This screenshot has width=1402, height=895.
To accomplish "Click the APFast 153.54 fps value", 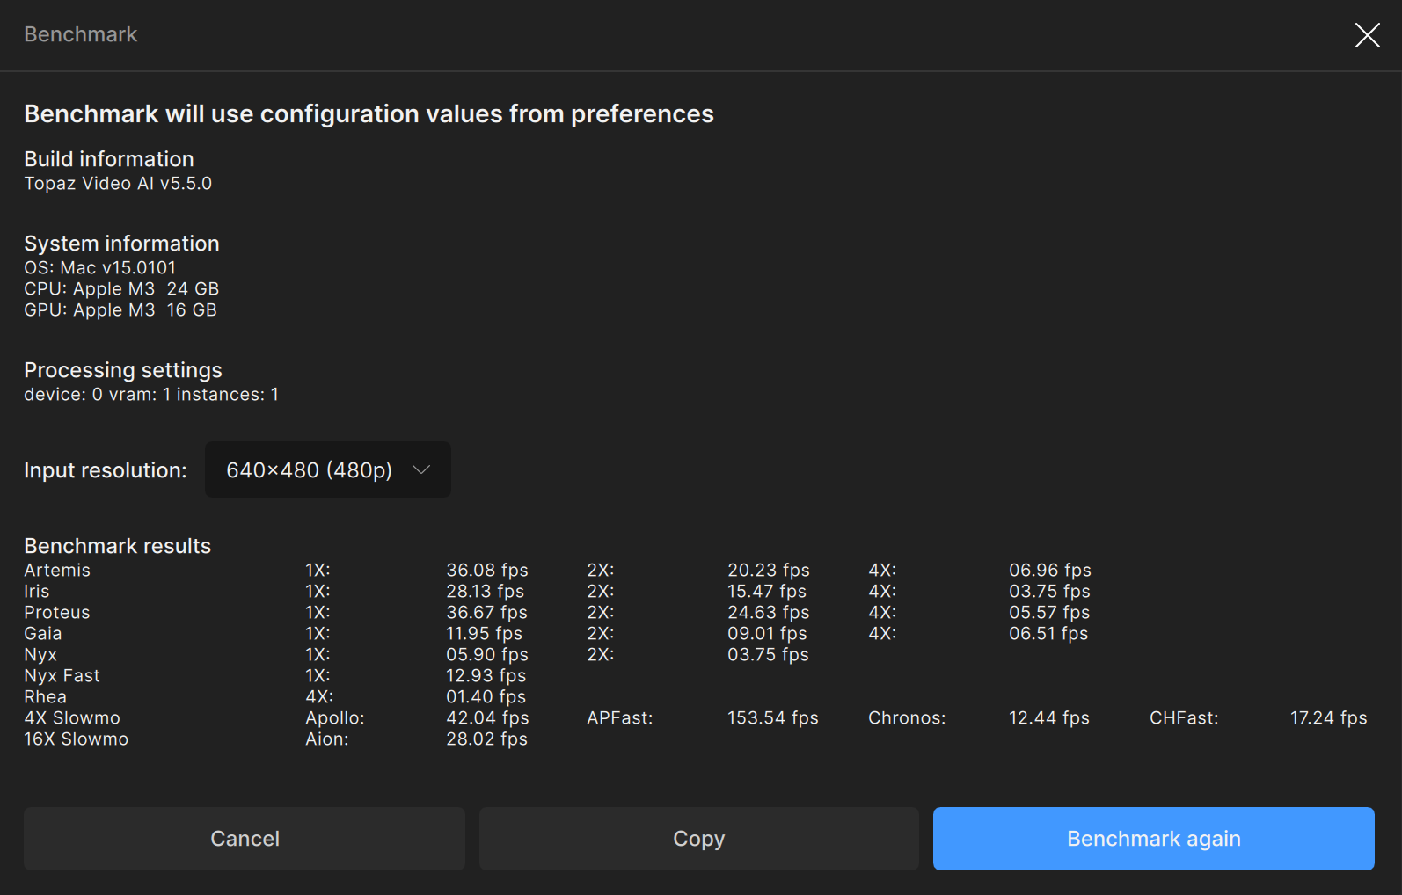I will pos(772,718).
